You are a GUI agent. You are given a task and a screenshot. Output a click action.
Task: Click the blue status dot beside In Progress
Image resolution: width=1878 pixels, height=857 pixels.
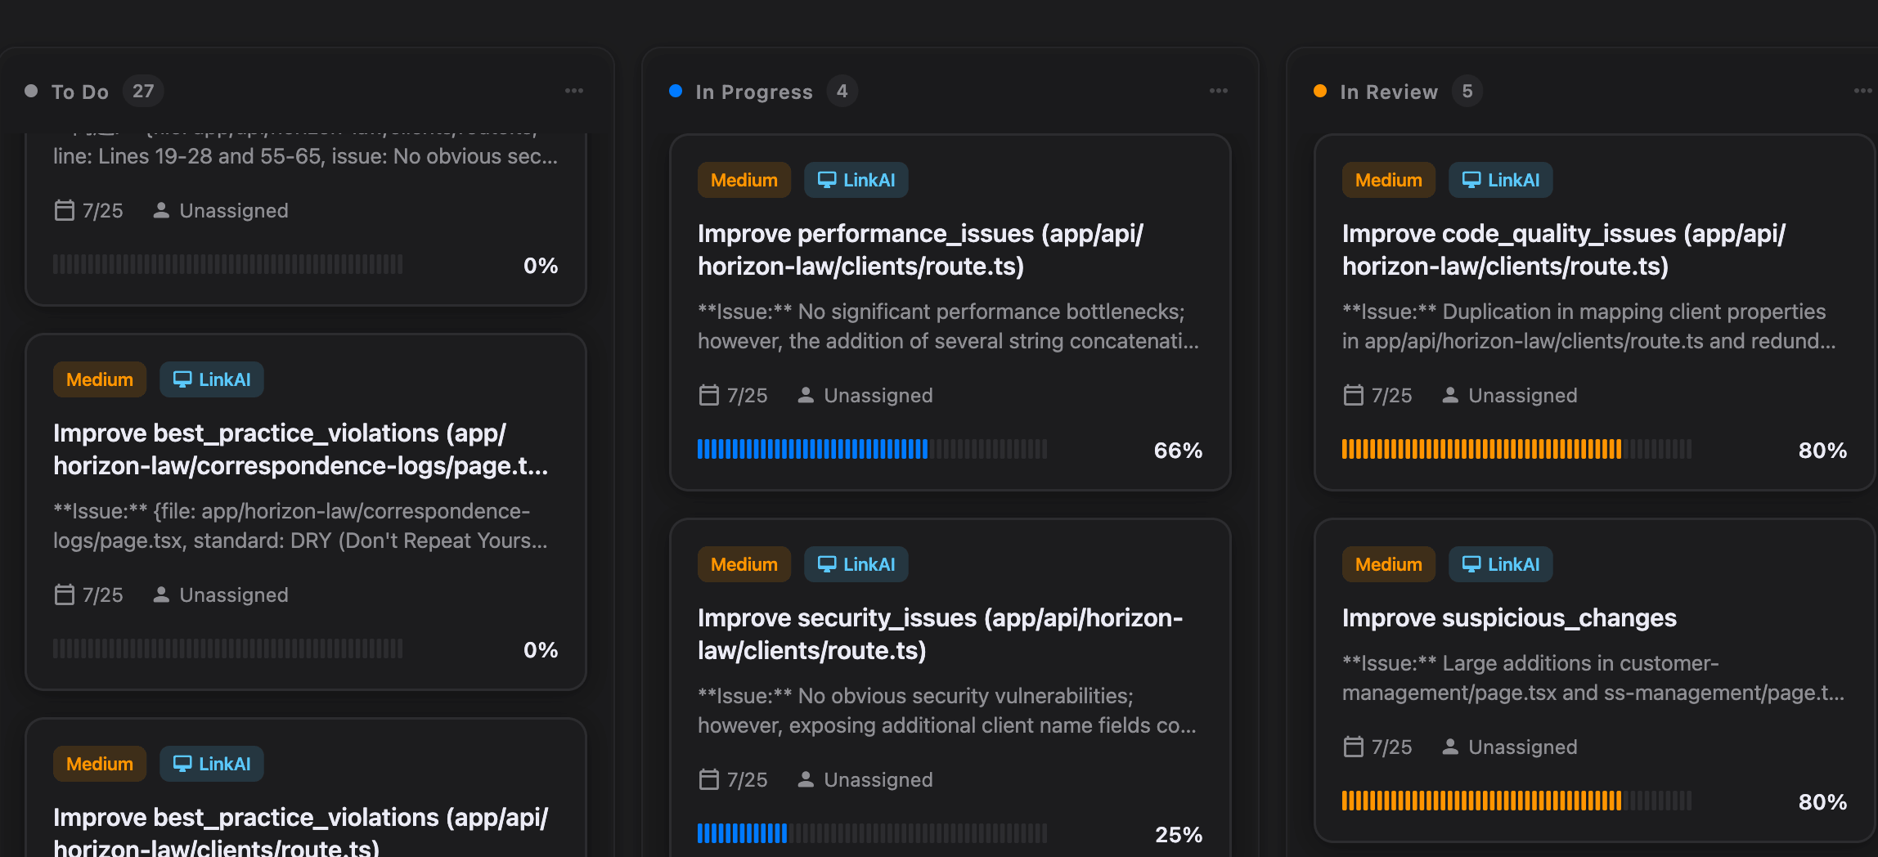coord(675,91)
